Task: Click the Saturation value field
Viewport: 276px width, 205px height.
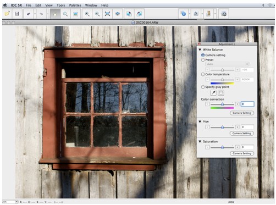Action: [x=247, y=147]
